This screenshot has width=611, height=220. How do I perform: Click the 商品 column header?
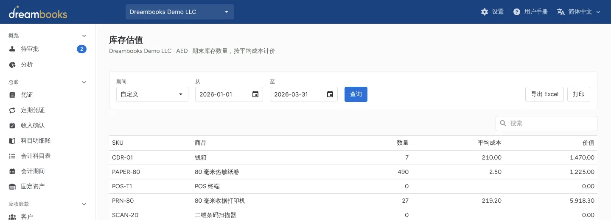point(201,143)
